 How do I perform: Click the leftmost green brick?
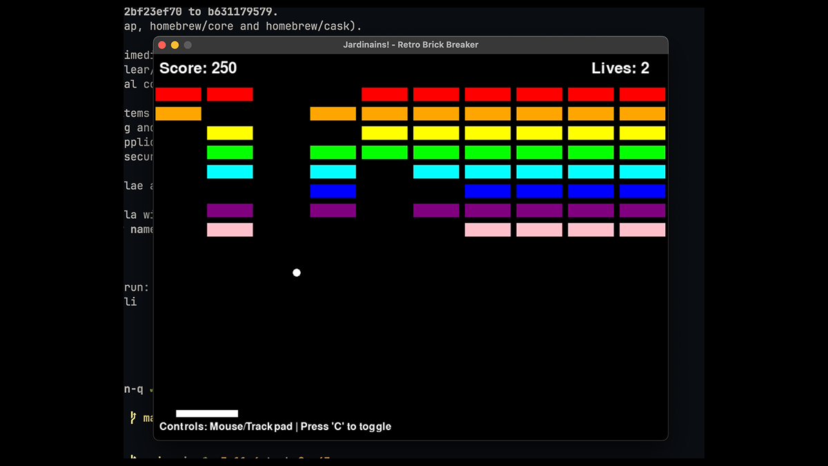point(230,153)
